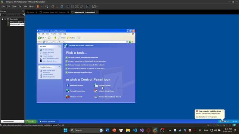Image resolution: width=239 pixels, height=134 pixels.
Task: Open the Back button history dropdown arrow
Action: point(46,38)
